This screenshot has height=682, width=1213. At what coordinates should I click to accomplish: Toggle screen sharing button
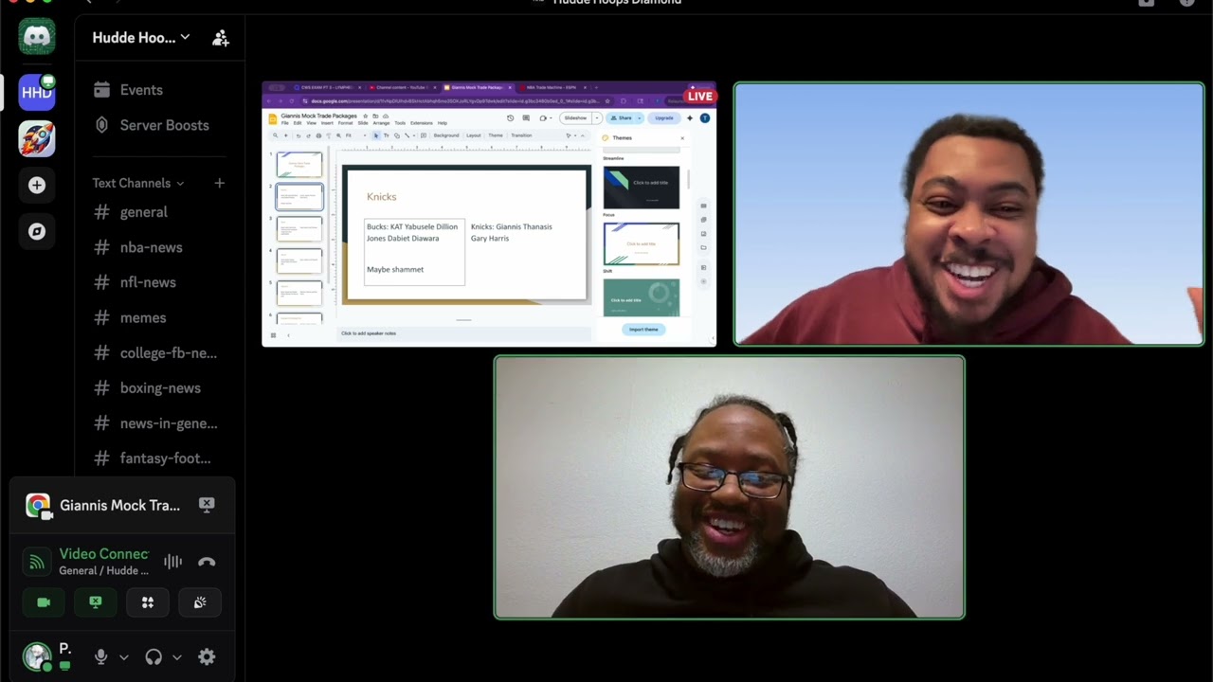click(x=96, y=602)
